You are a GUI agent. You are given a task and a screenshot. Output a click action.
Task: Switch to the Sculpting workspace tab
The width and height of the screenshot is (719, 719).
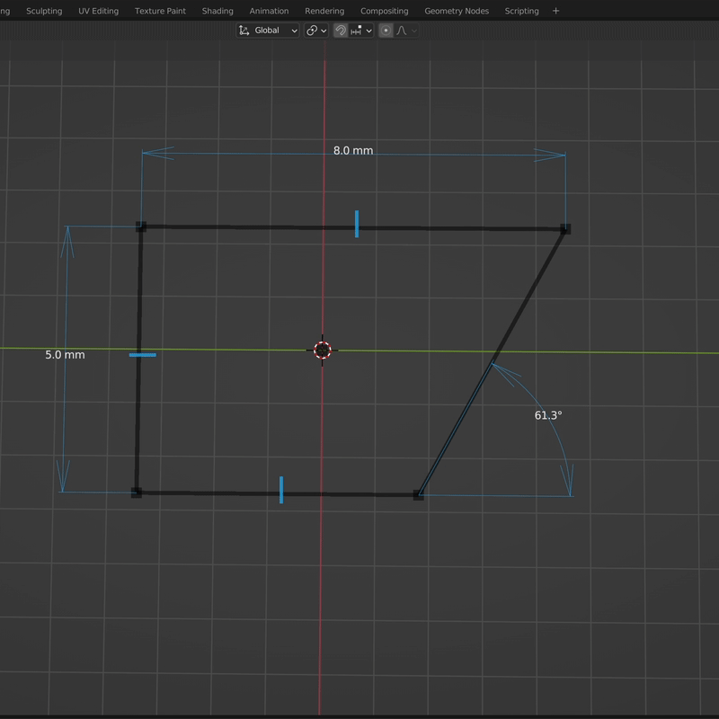(x=44, y=11)
